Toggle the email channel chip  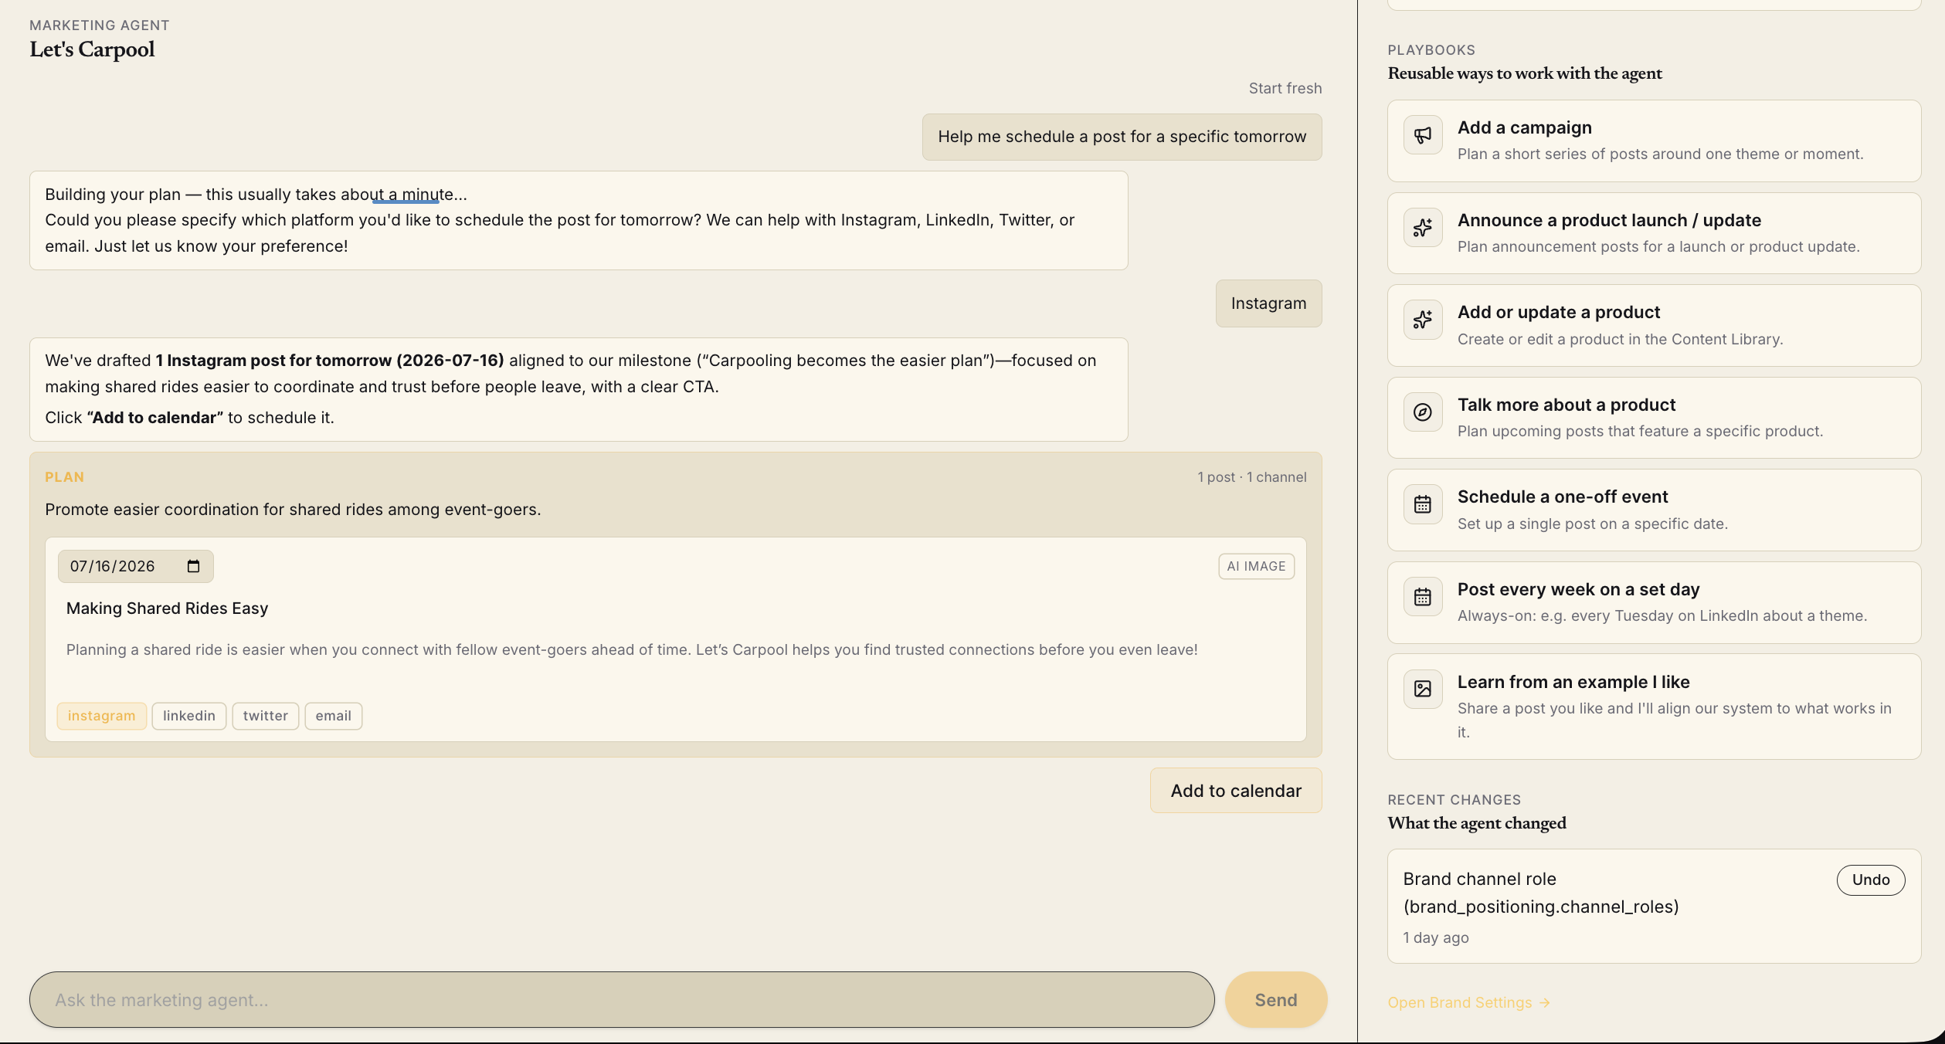click(x=333, y=716)
